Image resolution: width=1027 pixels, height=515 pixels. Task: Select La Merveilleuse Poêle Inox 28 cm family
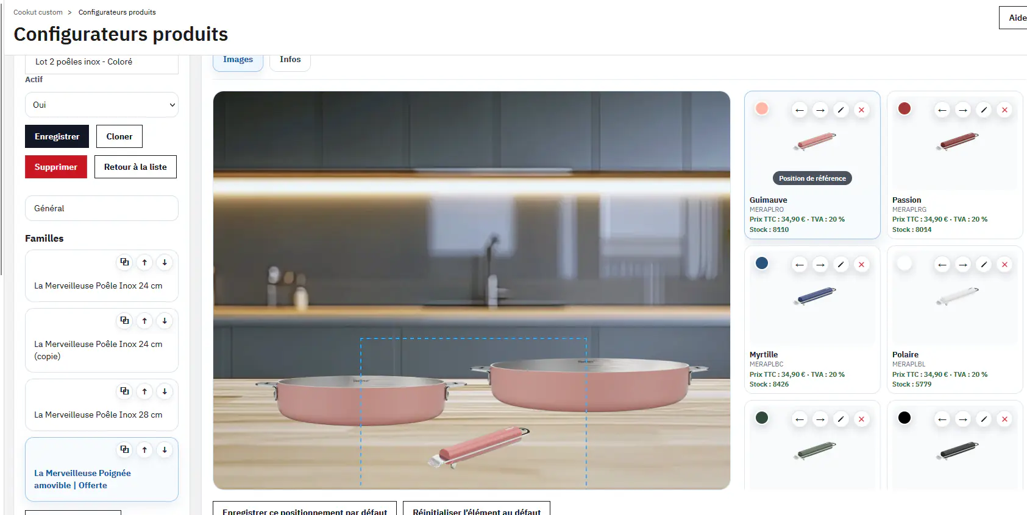[x=102, y=405]
